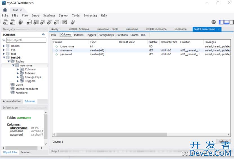Open the Database menu
Image resolution: width=234 pixels, height=159 pixels.
(x=49, y=15)
